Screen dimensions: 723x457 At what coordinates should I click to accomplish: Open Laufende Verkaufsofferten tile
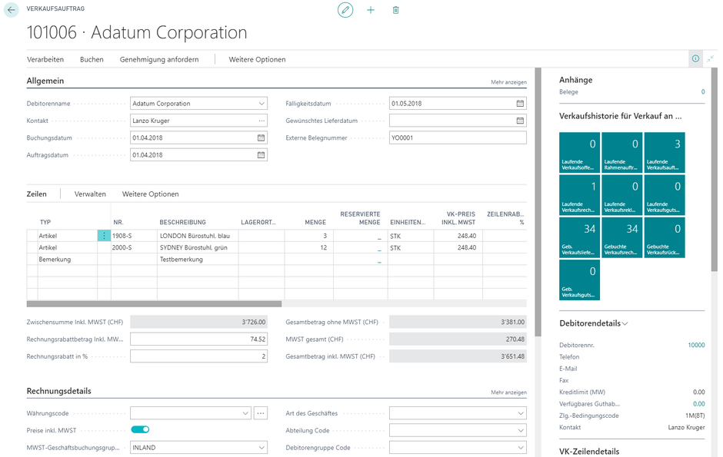coord(580,152)
